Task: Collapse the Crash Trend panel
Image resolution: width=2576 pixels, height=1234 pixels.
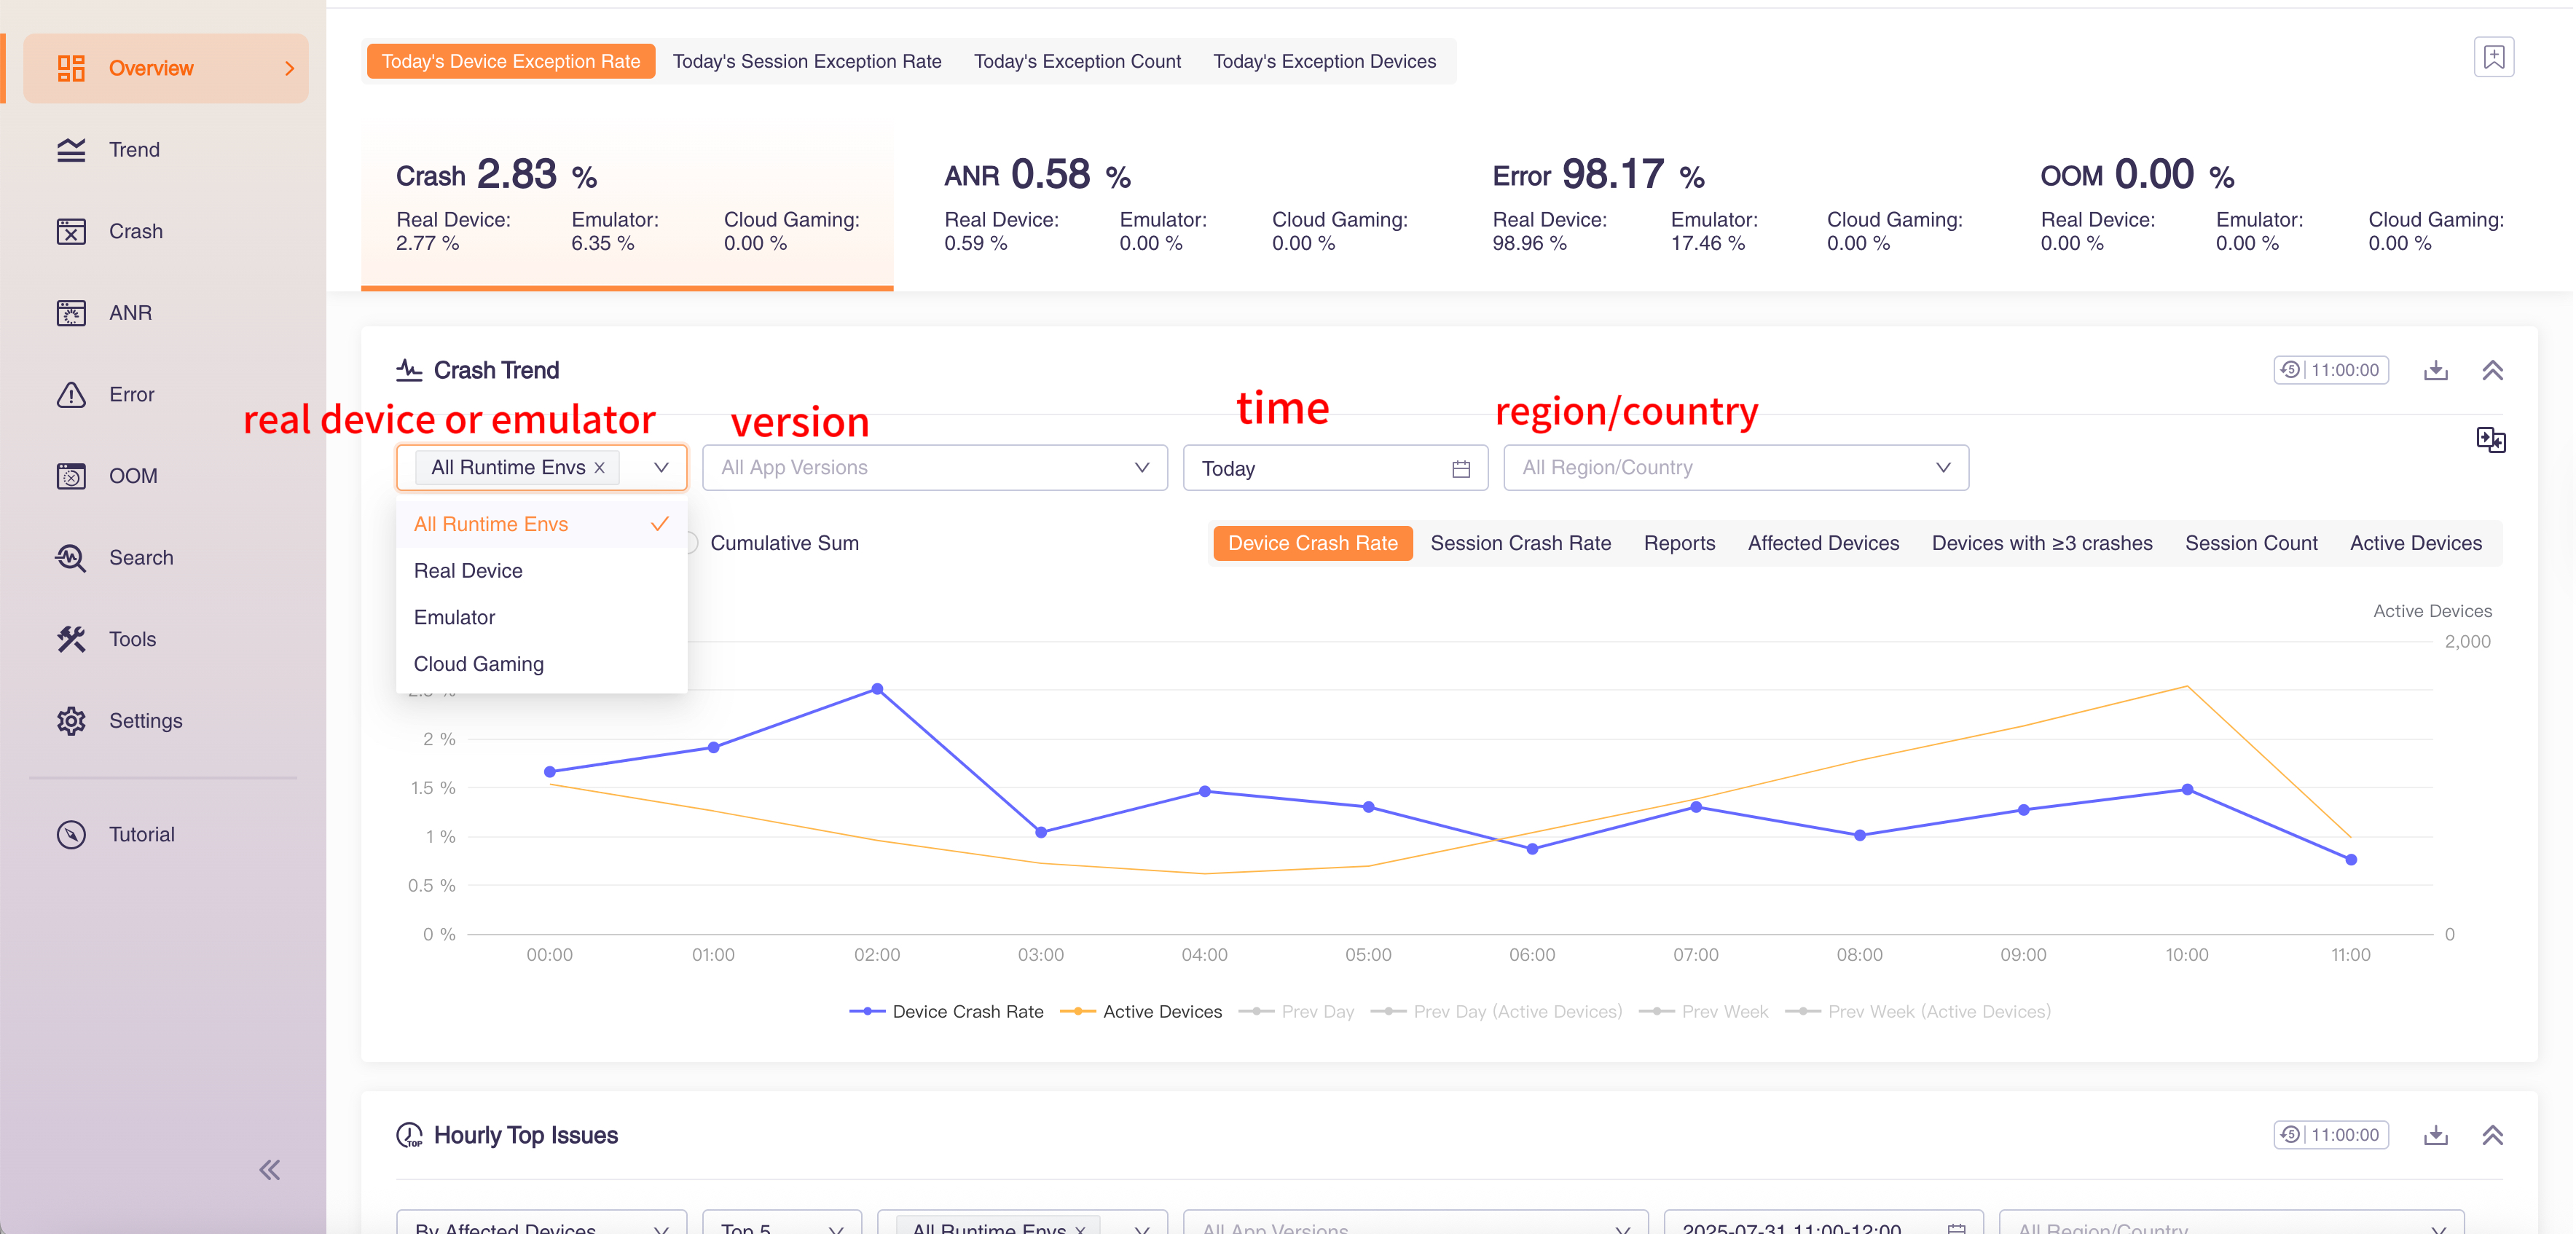Action: [2493, 371]
